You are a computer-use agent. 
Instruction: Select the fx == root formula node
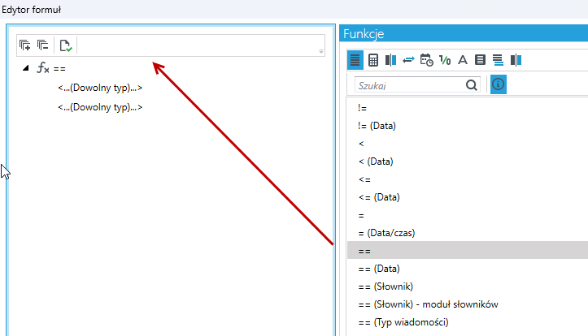pyautogui.click(x=51, y=68)
